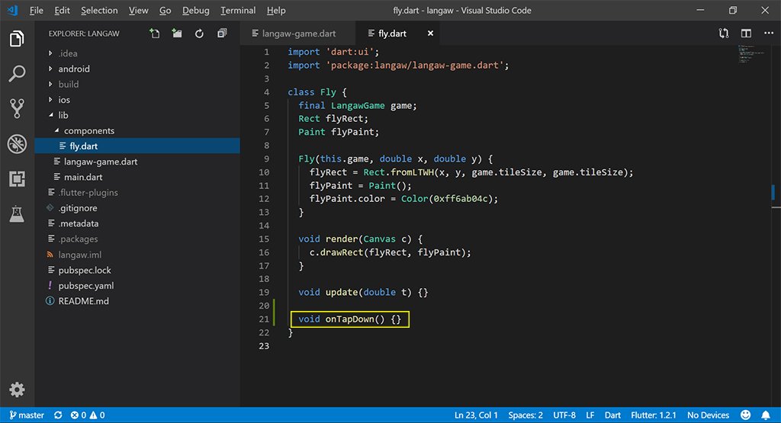The width and height of the screenshot is (781, 423).
Task: Change indentation via Spaces: 2
Action: tap(525, 415)
